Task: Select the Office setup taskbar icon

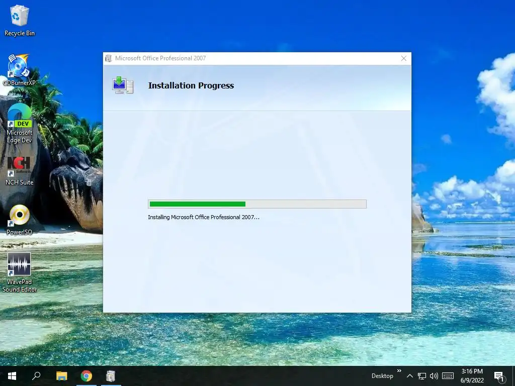Action: click(111, 376)
